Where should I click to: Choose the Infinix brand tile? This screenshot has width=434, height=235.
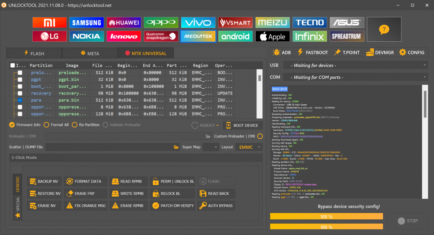point(310,36)
